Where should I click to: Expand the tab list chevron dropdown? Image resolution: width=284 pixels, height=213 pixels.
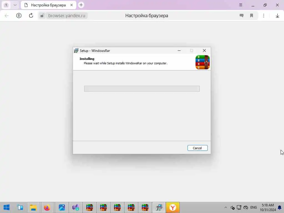[15, 5]
